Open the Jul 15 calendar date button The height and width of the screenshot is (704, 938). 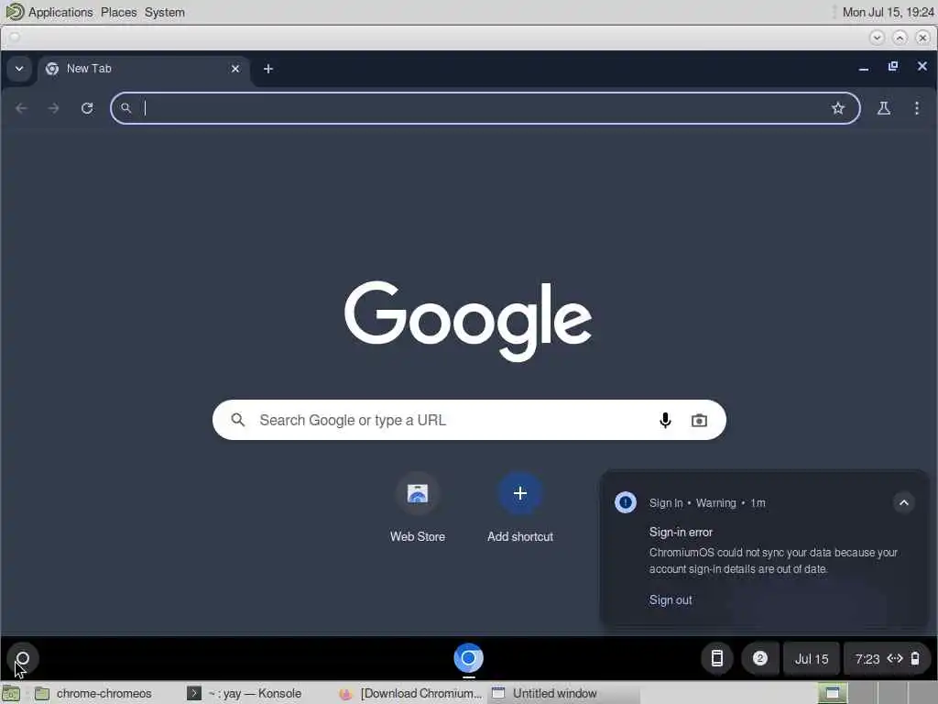812,658
